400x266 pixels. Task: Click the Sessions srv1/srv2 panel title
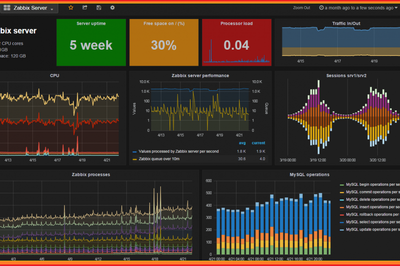click(x=346, y=76)
